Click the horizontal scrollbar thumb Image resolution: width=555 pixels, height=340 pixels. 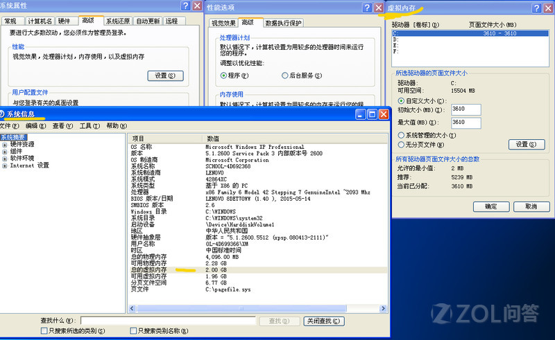point(241,309)
